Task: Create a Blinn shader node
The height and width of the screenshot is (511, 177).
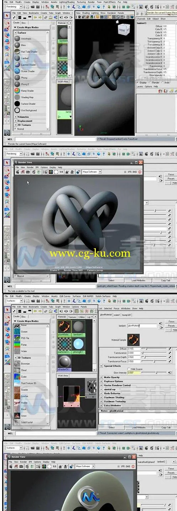Action: click(30, 45)
